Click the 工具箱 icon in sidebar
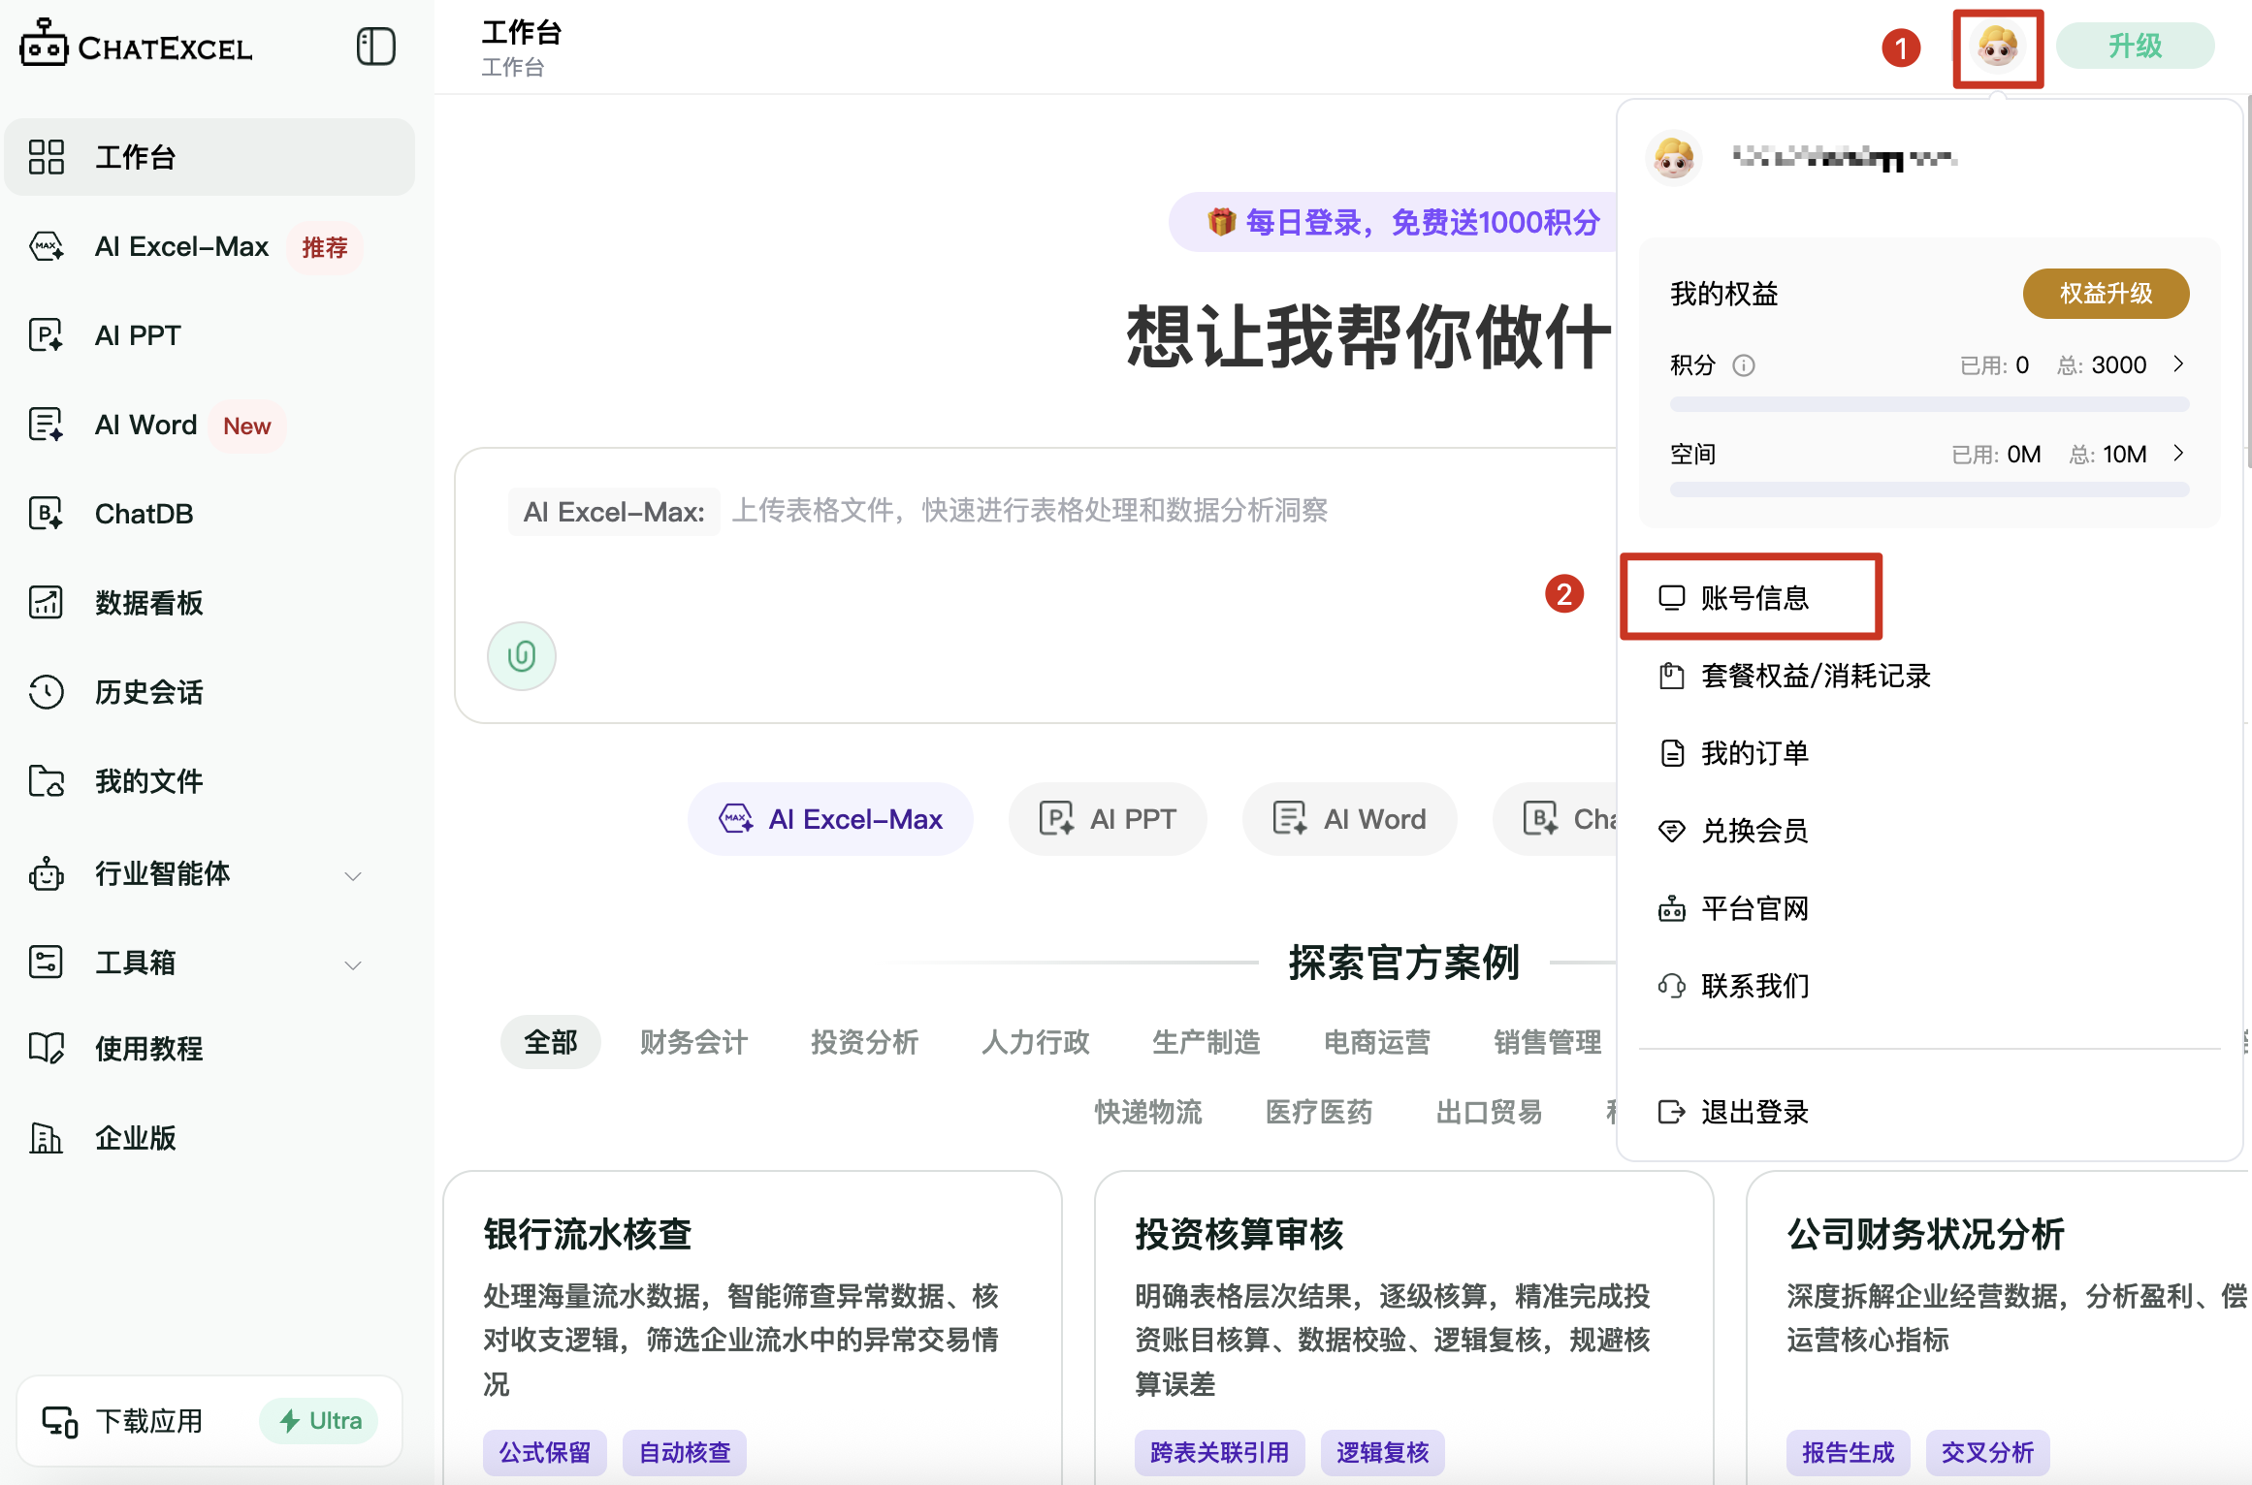Image resolution: width=2252 pixels, height=1485 pixels. pyautogui.click(x=46, y=963)
